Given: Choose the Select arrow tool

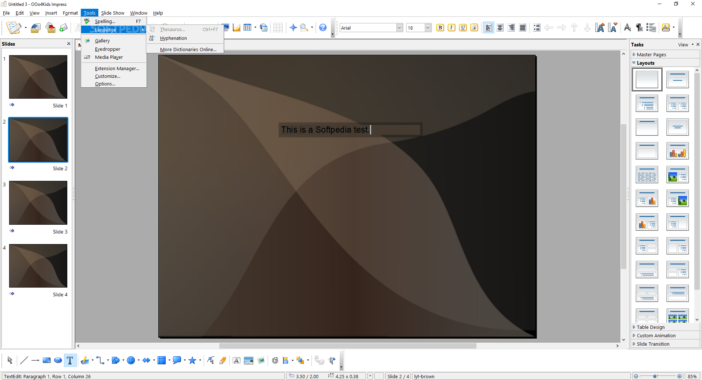Looking at the screenshot, I should pyautogui.click(x=10, y=361).
